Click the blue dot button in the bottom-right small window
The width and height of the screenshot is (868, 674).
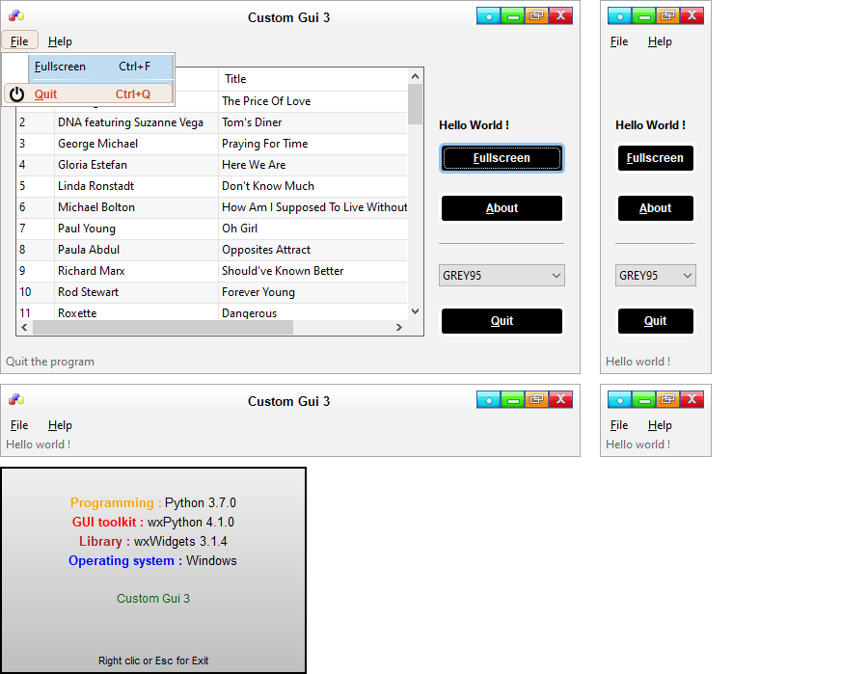[x=619, y=399]
